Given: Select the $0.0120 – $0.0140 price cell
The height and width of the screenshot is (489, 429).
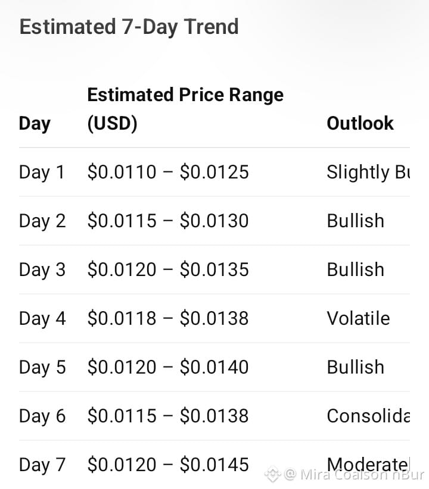Looking at the screenshot, I should click(168, 366).
